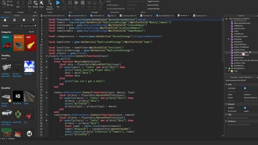The image size is (258, 145).
Task: Select the Vehicle category tile
Action: (x=7, y=43)
